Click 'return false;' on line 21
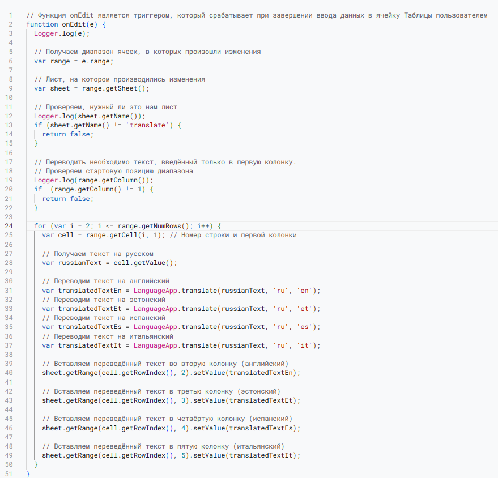 [67, 199]
